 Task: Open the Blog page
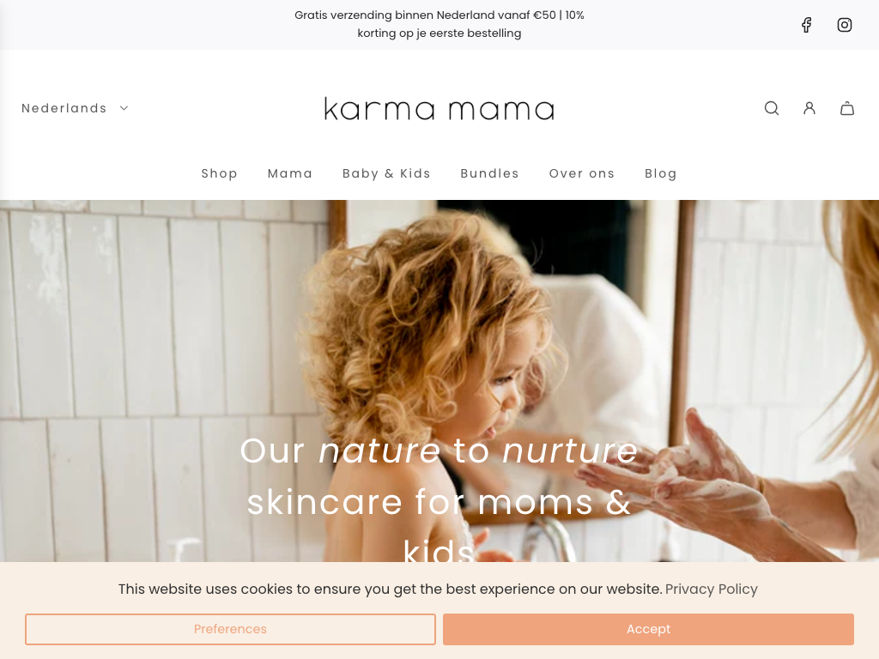(x=660, y=173)
